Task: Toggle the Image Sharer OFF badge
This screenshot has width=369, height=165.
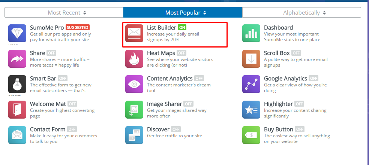Action: tap(188, 104)
